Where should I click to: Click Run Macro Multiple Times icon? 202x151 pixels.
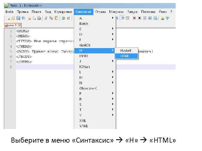[150, 18]
